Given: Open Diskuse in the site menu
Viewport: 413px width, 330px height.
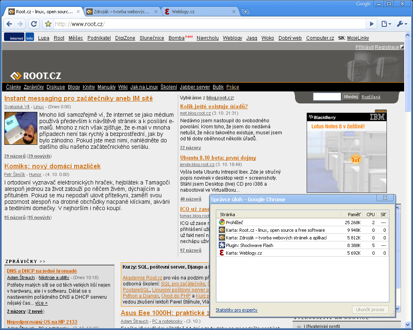Looking at the screenshot, I should (55, 87).
